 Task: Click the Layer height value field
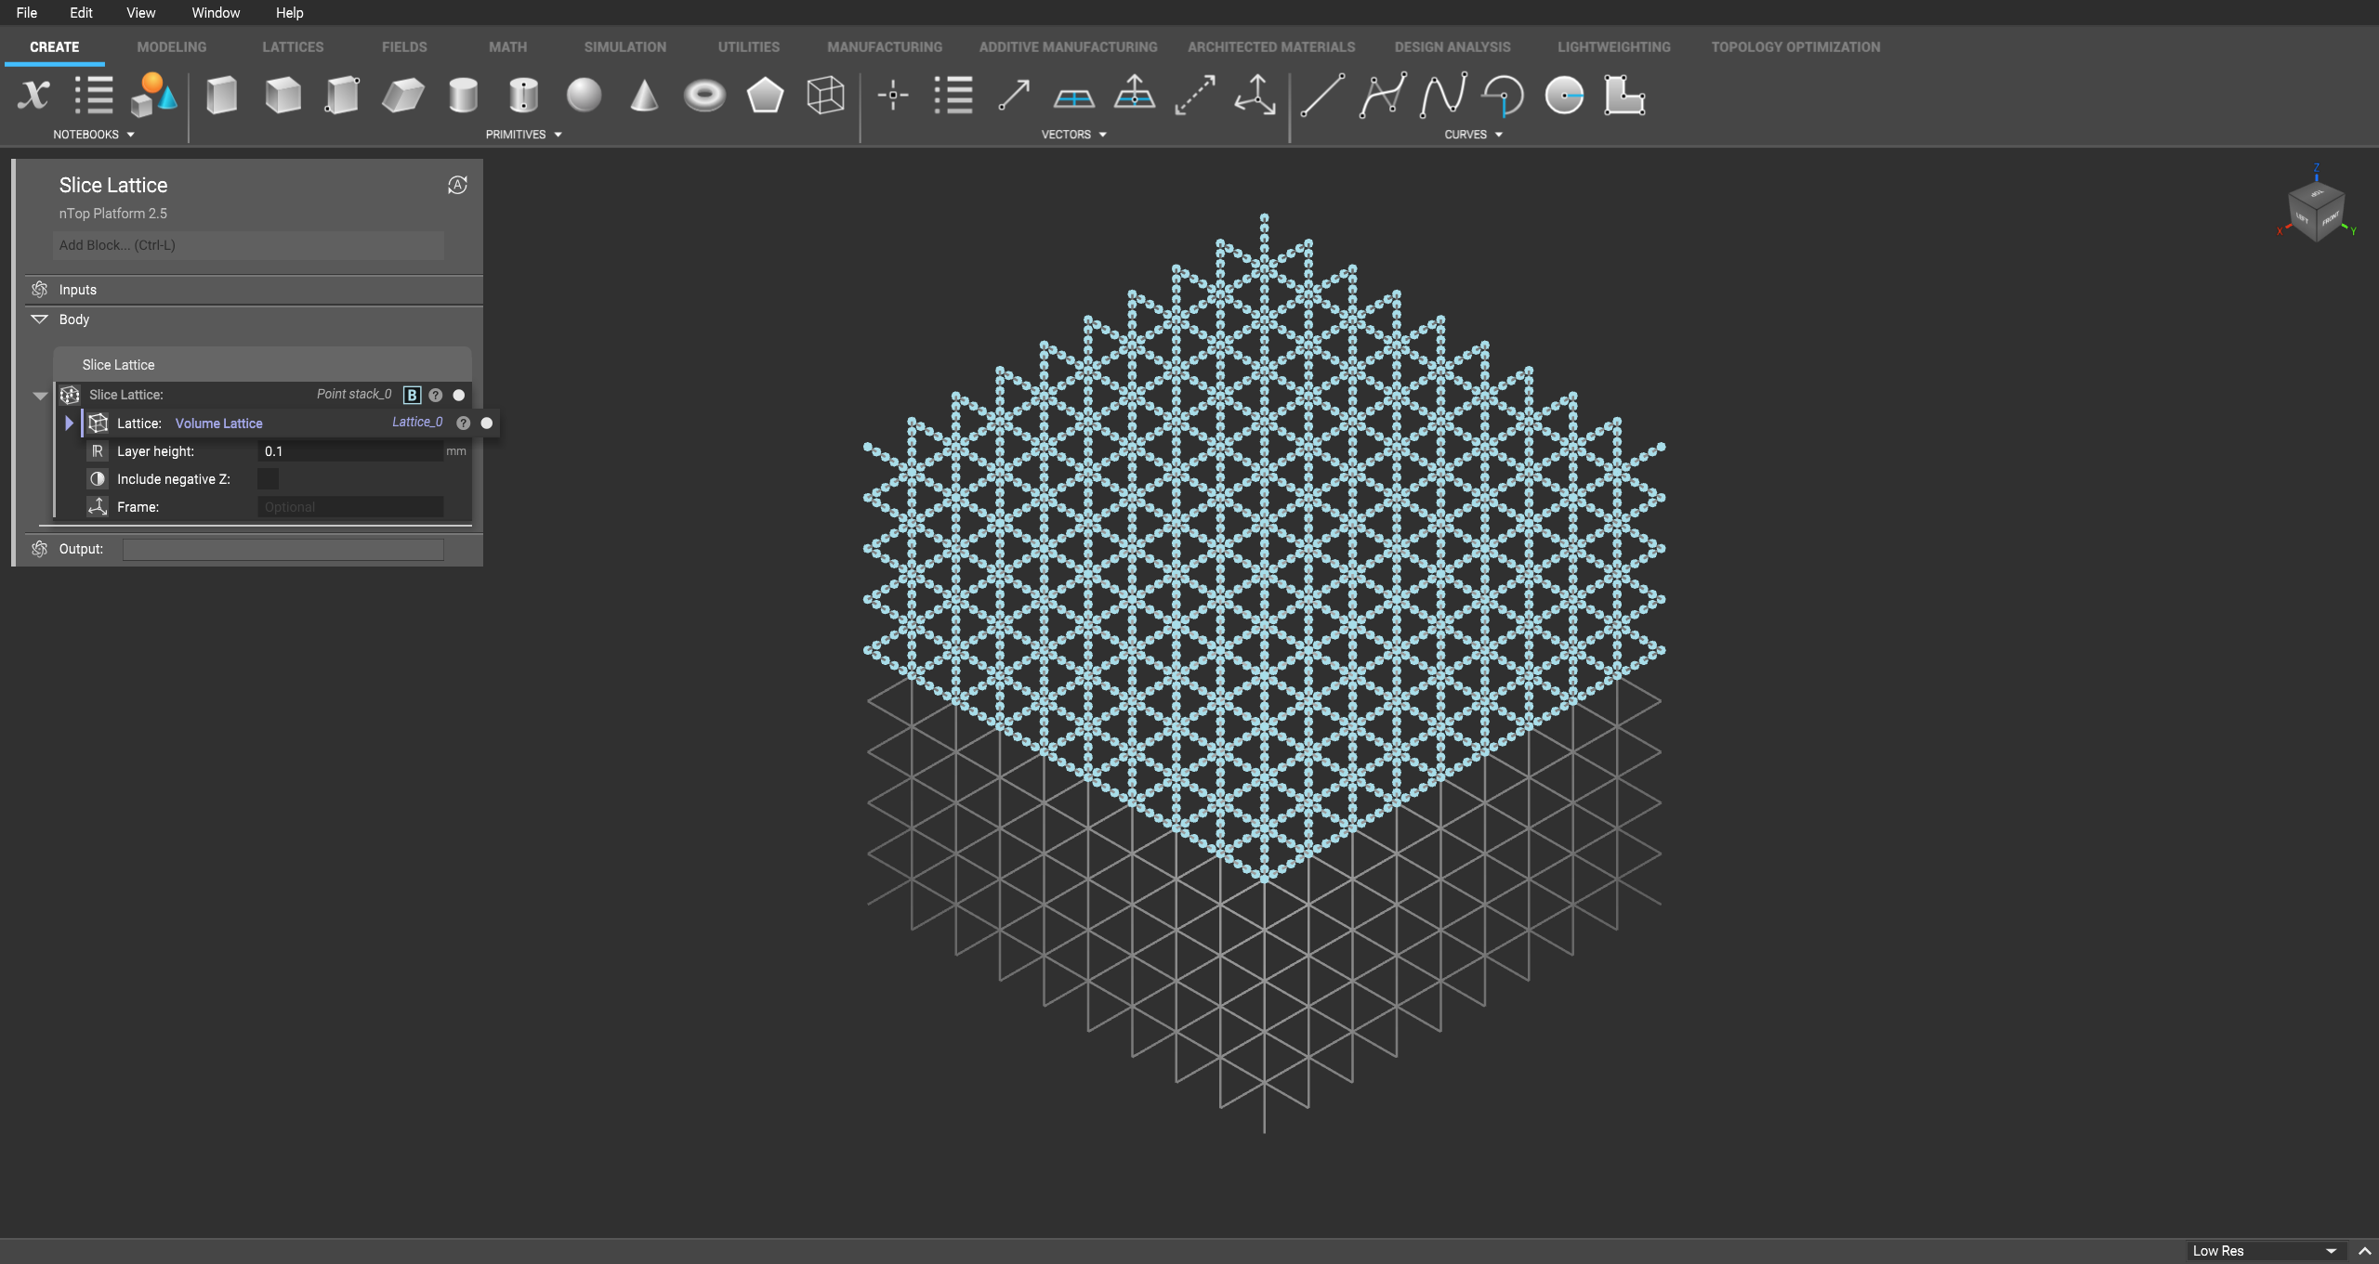(x=349, y=451)
